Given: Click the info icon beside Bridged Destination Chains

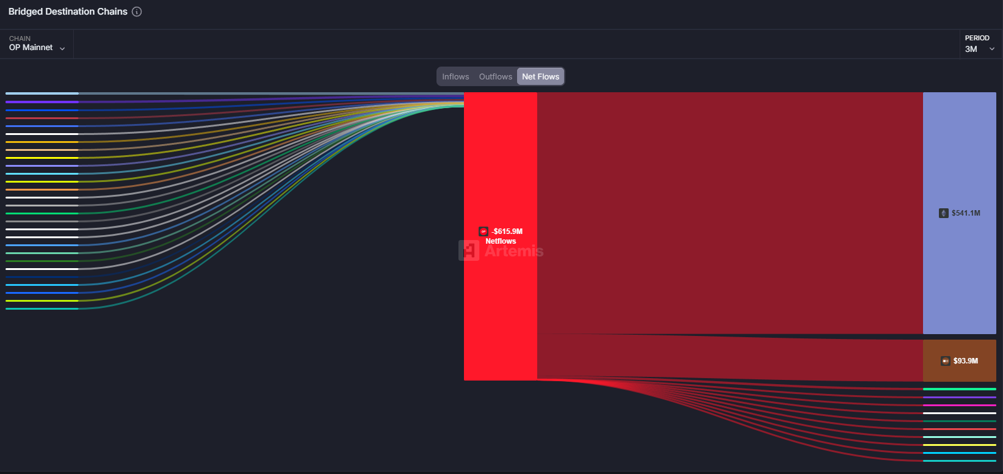Looking at the screenshot, I should pos(137,12).
